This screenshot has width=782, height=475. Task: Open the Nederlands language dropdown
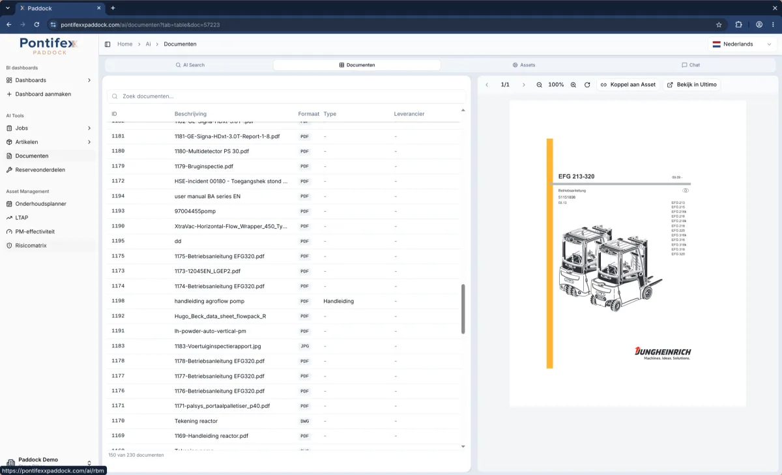coord(742,44)
